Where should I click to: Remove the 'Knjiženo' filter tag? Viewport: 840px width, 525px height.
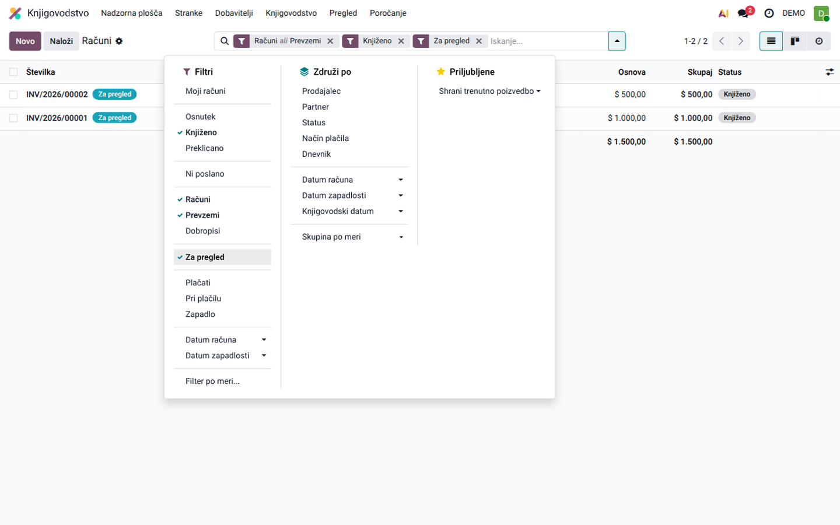(x=401, y=41)
